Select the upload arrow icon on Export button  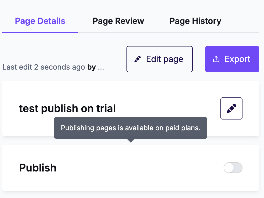click(216, 59)
